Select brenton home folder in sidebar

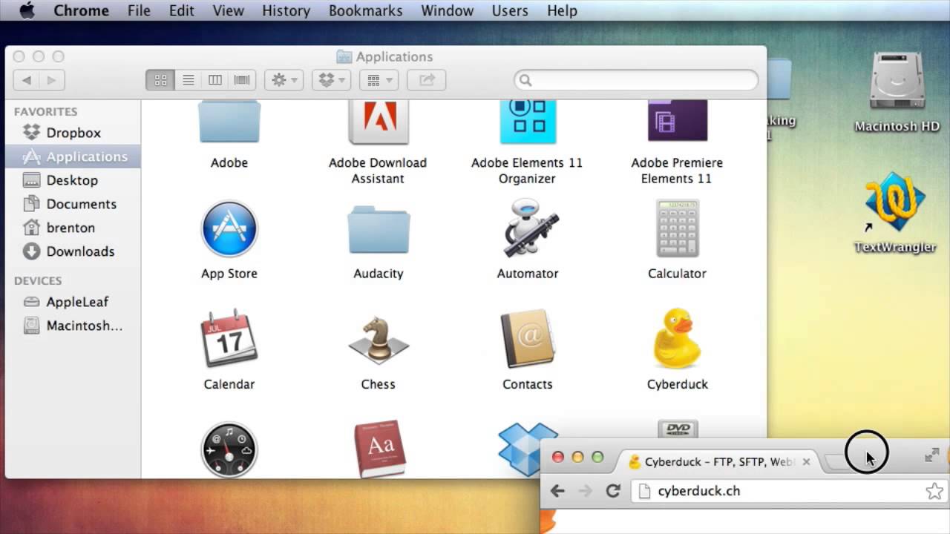[73, 228]
